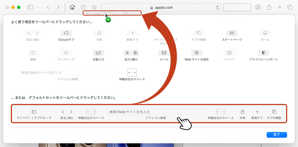
Task: Click the apple.com address bar
Action: click(161, 7)
